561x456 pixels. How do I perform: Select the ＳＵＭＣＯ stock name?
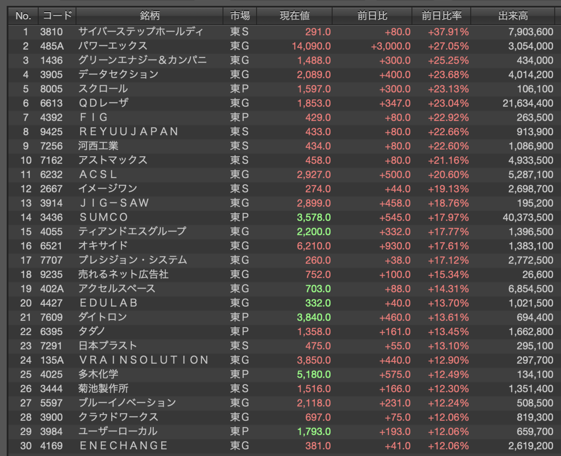(103, 217)
